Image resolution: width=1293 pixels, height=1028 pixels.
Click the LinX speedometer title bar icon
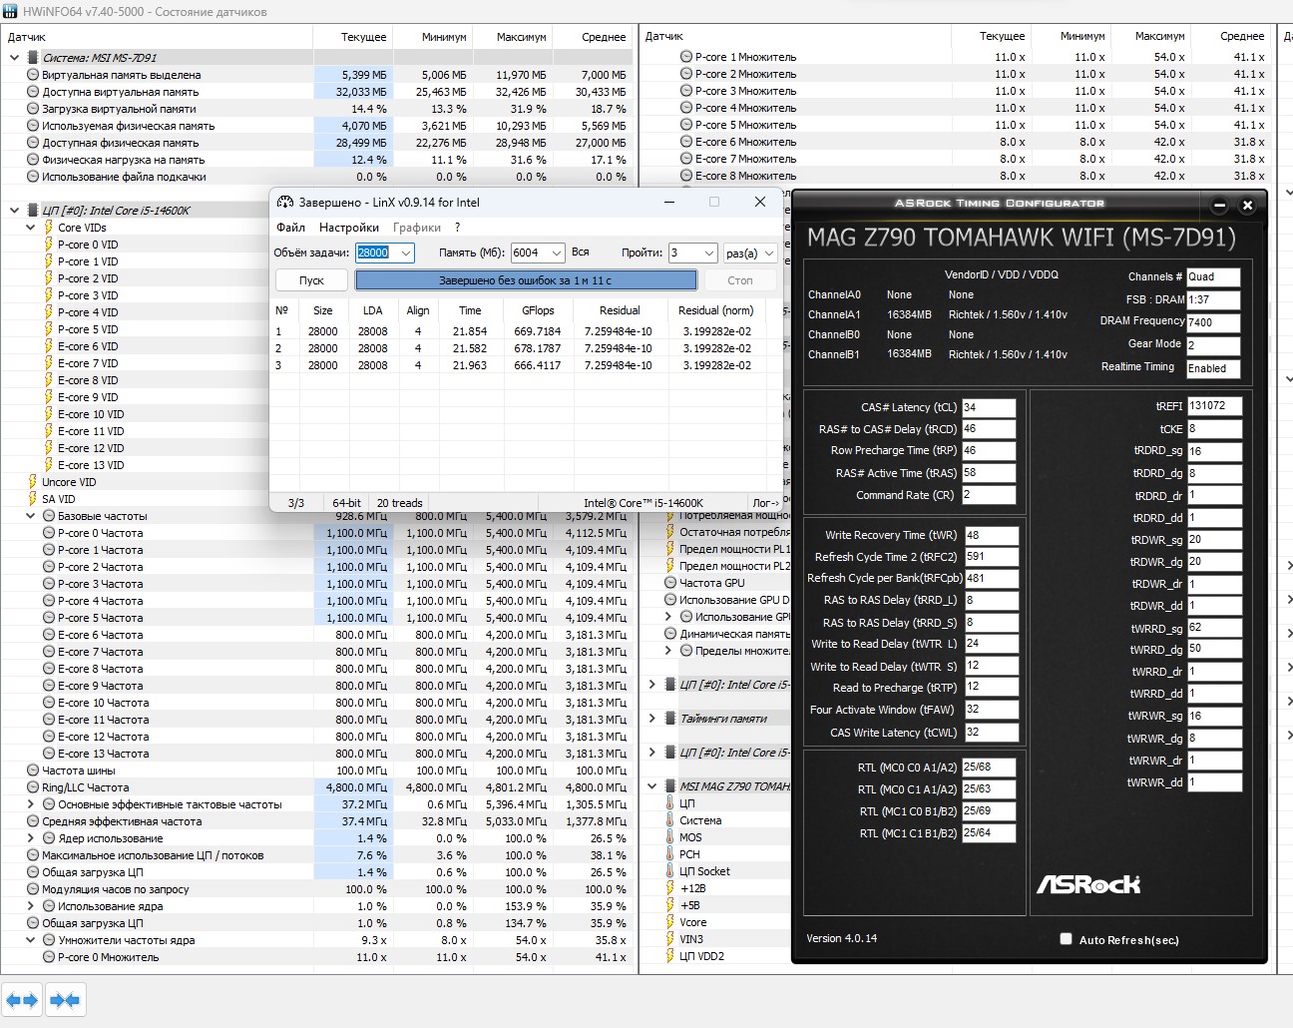click(284, 202)
